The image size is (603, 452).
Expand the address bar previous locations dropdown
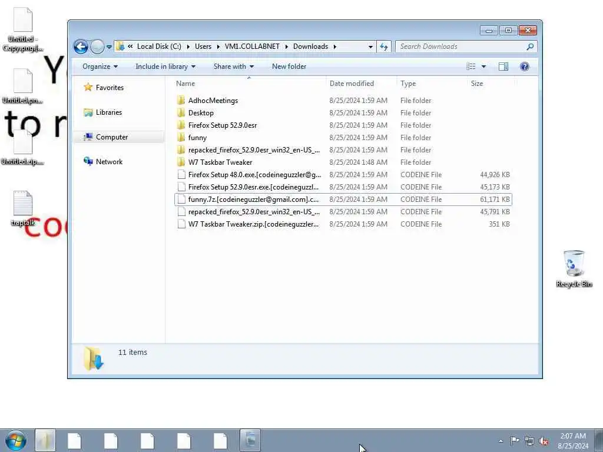pos(370,46)
